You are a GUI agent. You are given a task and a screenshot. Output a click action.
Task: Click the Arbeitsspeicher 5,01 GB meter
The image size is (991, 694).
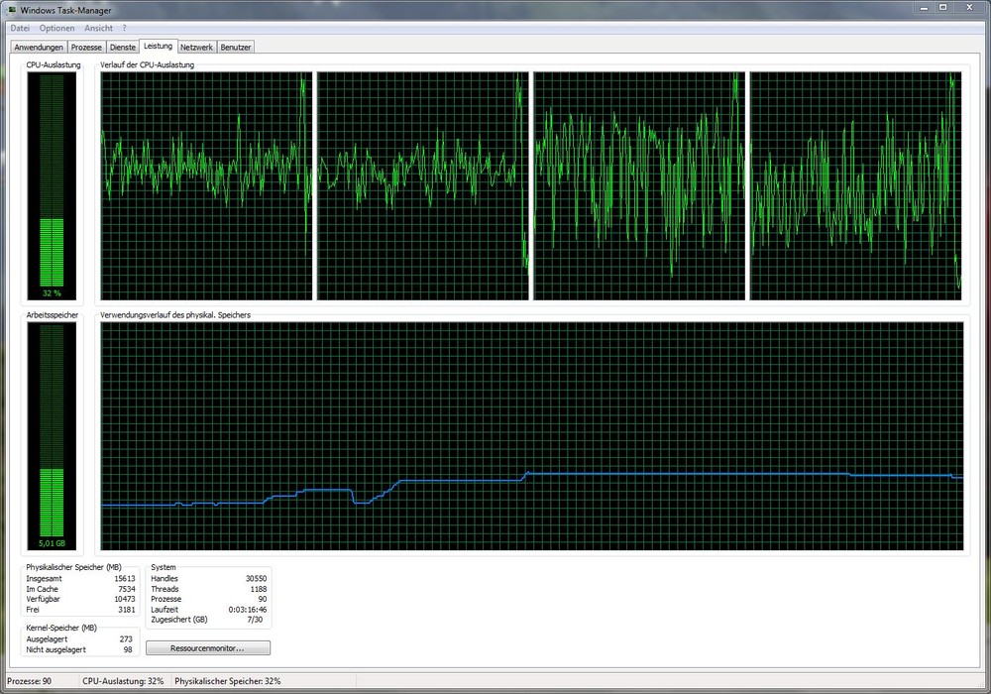pos(52,435)
